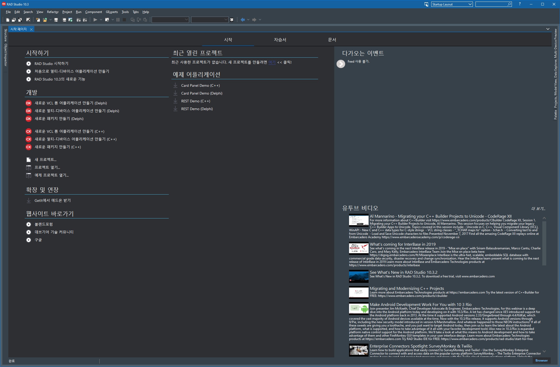This screenshot has width=560, height=367.
Task: Open Card Panel Demo (Delphi) sample
Action: click(202, 93)
